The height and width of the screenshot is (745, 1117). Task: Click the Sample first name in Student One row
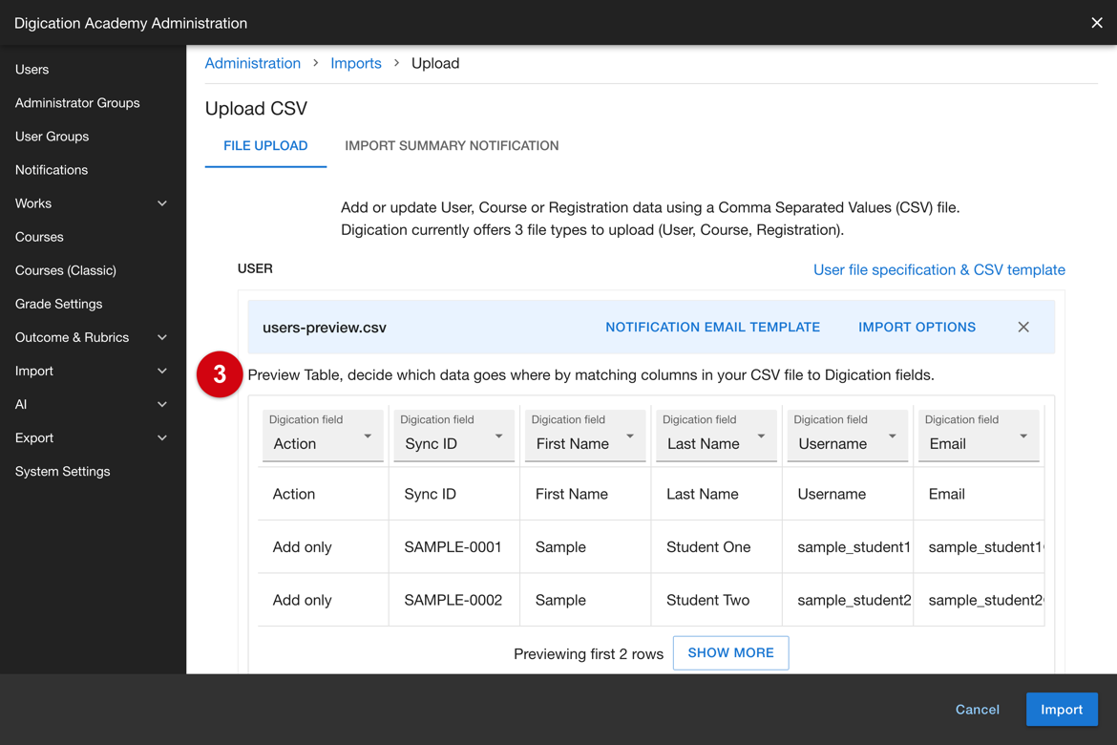coord(585,546)
